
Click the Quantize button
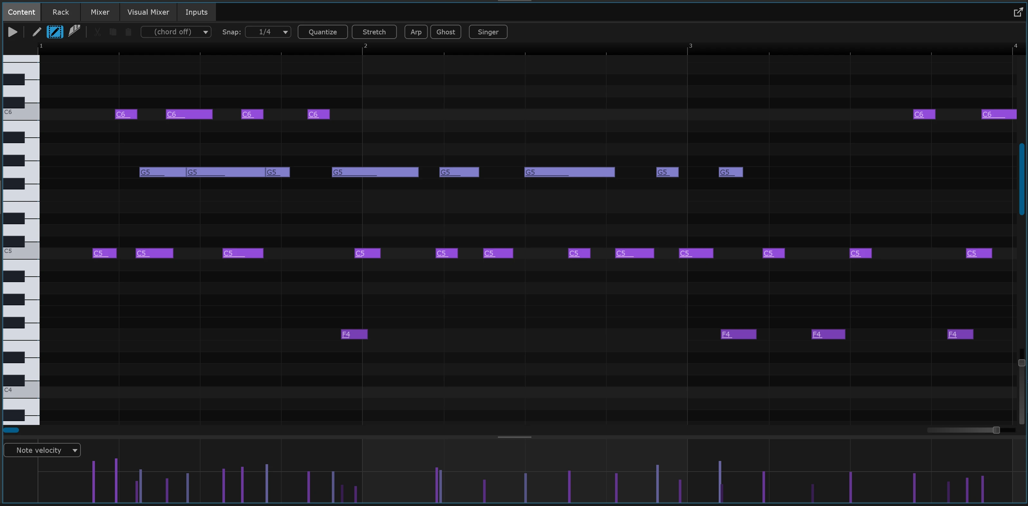point(322,32)
